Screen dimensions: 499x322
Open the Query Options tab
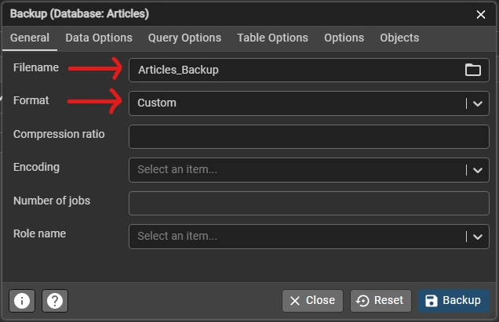click(184, 38)
